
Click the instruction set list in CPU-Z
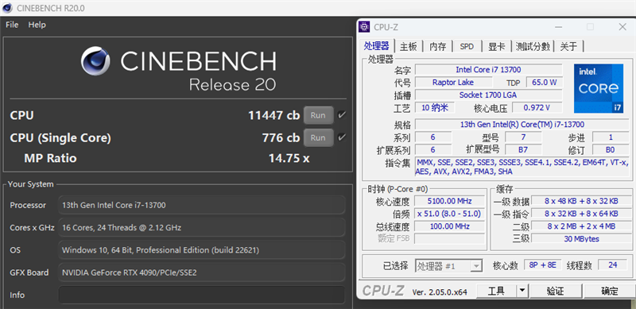click(x=522, y=167)
